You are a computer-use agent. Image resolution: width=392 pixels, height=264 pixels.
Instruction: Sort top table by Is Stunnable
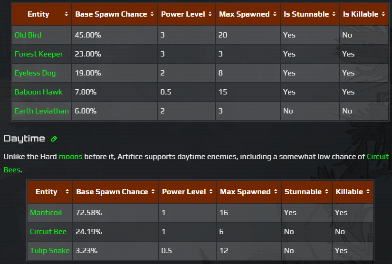coord(310,14)
